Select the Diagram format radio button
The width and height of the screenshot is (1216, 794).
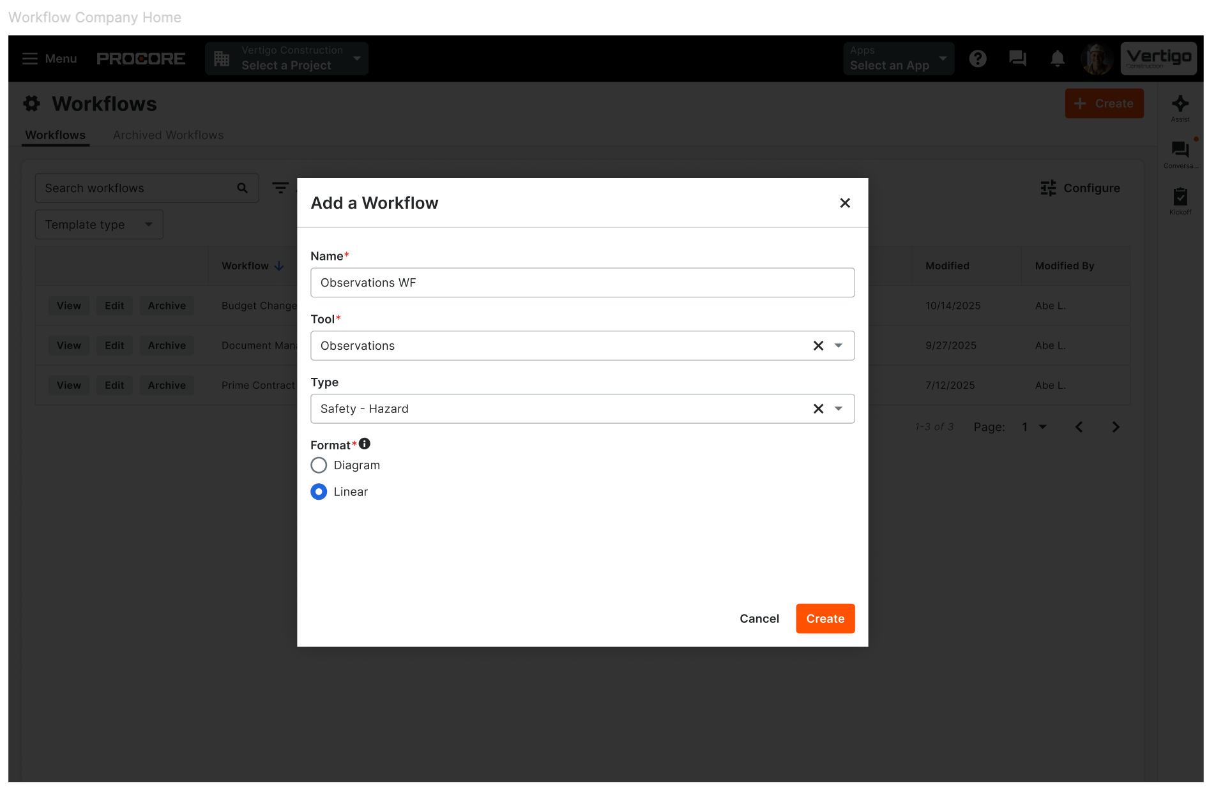(x=319, y=465)
